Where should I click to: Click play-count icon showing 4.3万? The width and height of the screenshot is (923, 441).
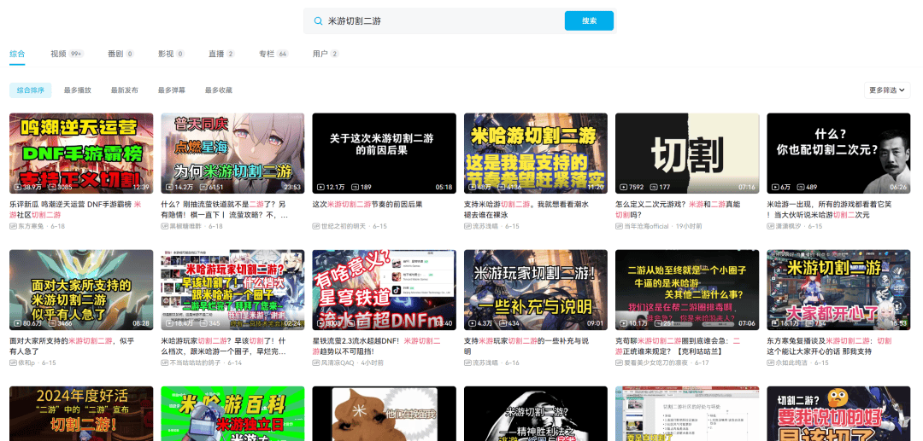click(x=473, y=323)
